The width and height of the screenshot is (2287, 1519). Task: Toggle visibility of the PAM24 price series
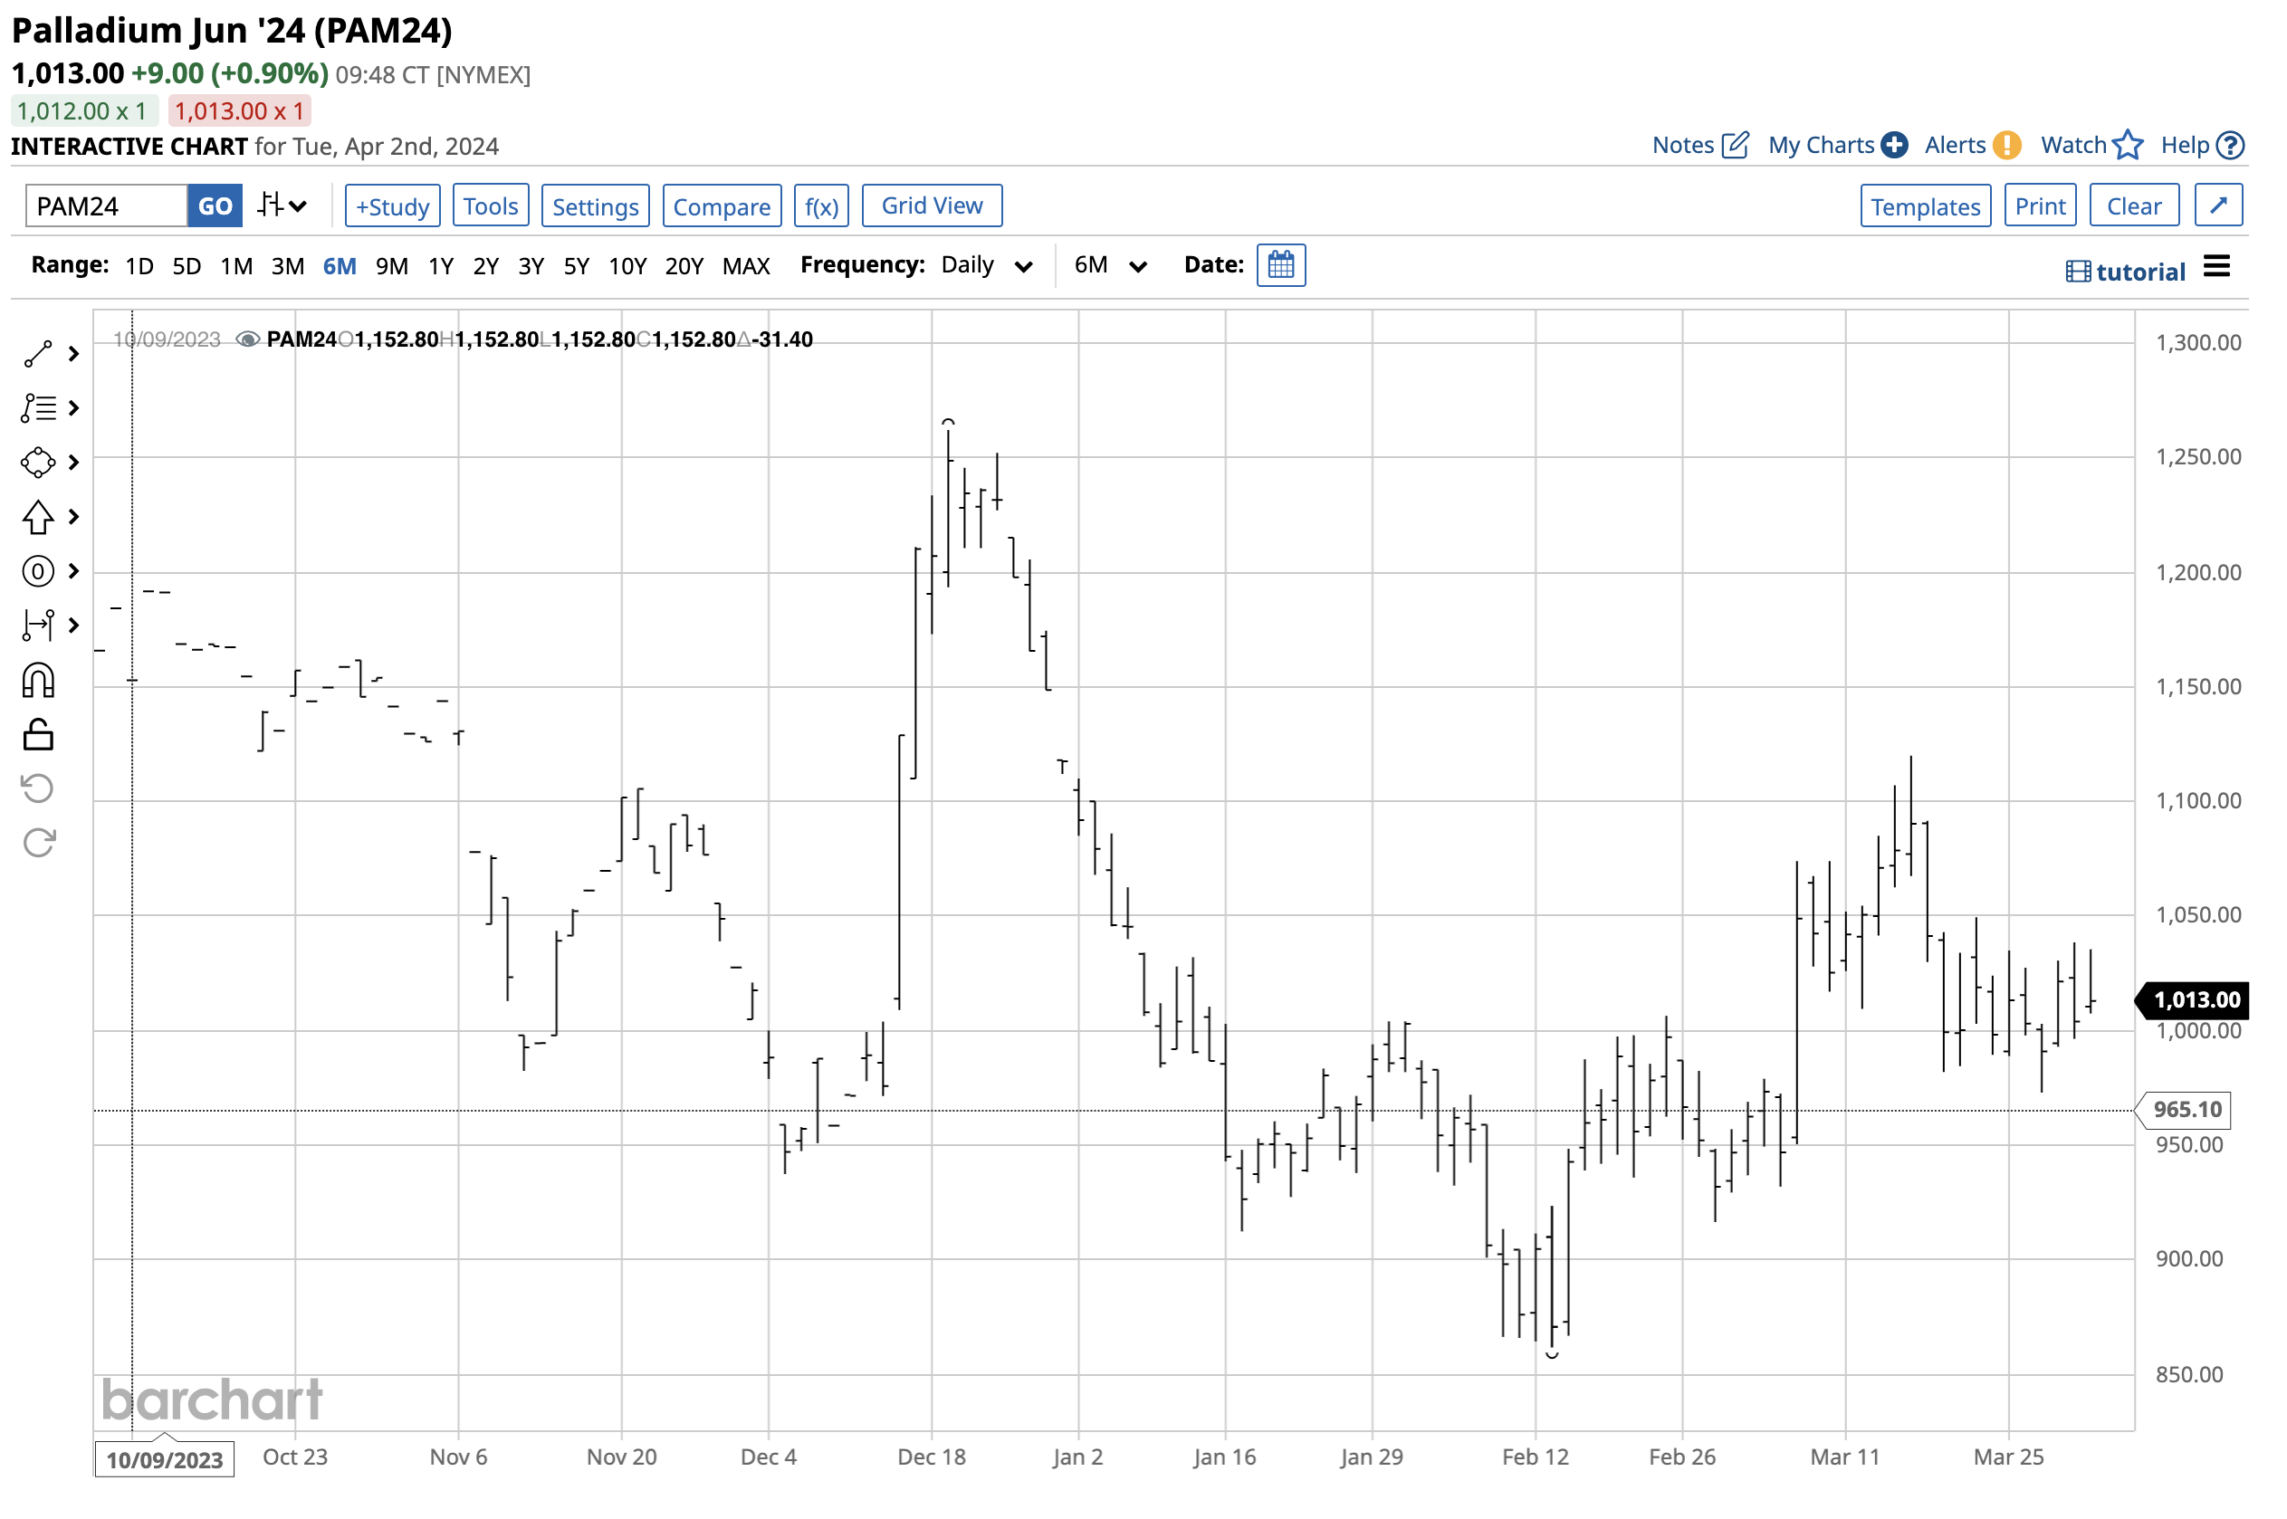point(248,339)
